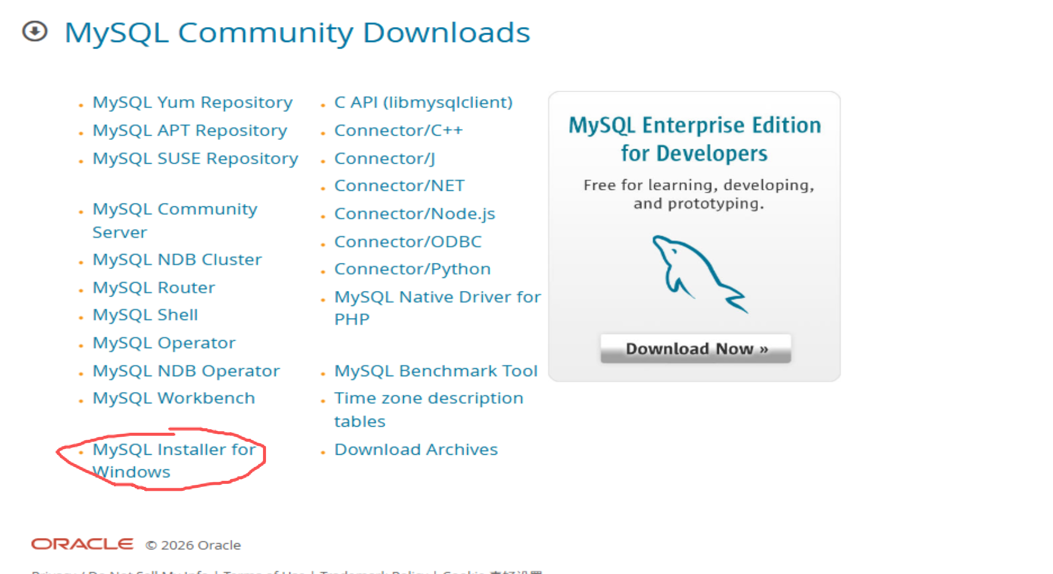This screenshot has width=1053, height=574.
Task: Open MySQL NDB Operator link
Action: tap(186, 371)
